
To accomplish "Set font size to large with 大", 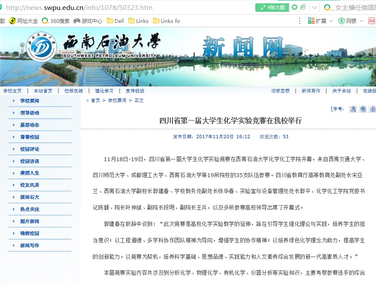I will point(353,109).
